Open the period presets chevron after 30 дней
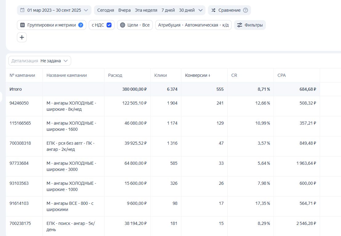Image resolution: width=341 pixels, height=236 pixels. [201, 10]
